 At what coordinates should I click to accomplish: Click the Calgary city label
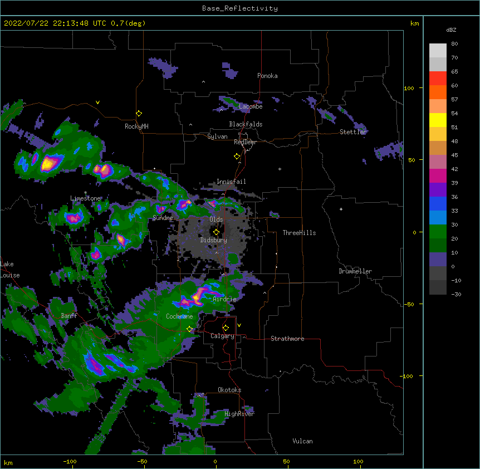pyautogui.click(x=222, y=336)
